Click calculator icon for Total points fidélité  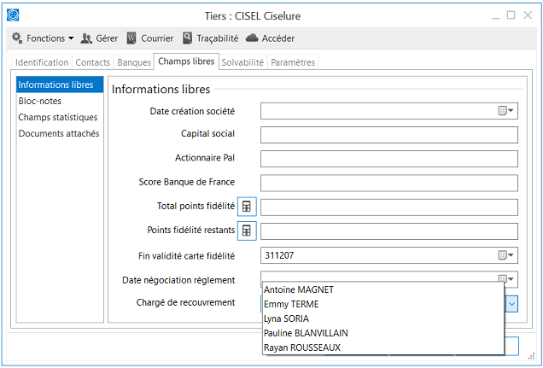click(x=247, y=207)
